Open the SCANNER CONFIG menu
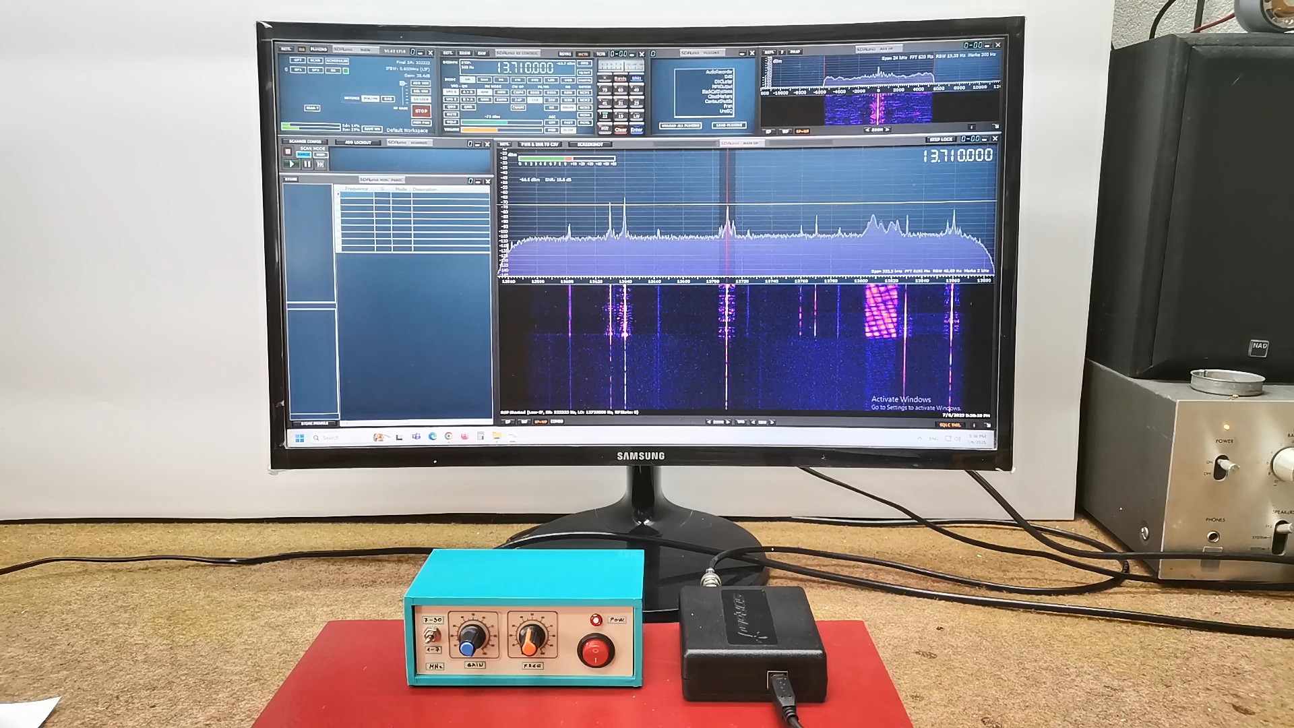1294x728 pixels. pos(305,142)
